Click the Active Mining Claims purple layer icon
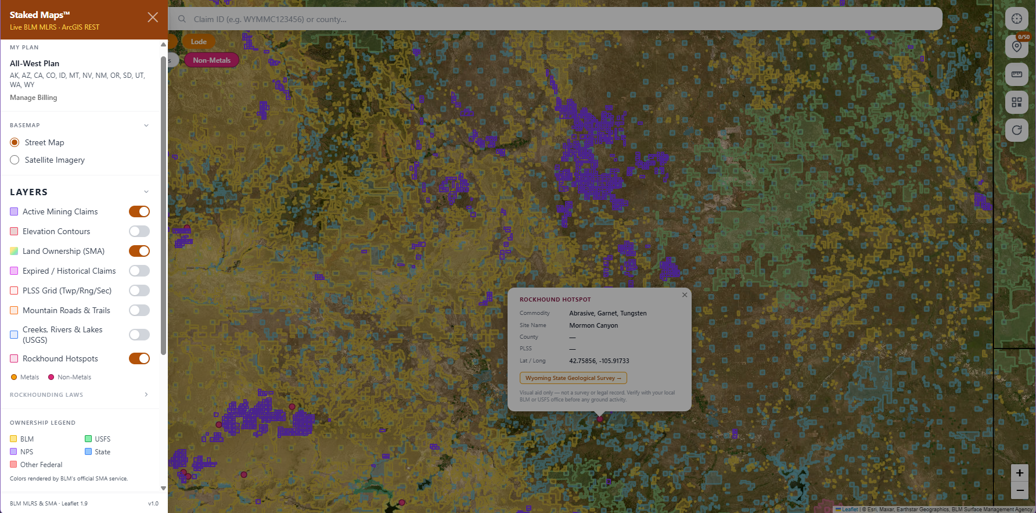Screen dimensions: 1036x513 14,211
